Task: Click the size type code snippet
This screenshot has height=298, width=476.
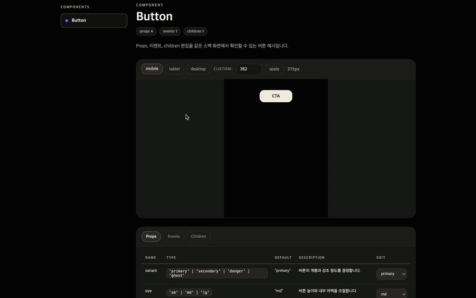Action: (189, 293)
